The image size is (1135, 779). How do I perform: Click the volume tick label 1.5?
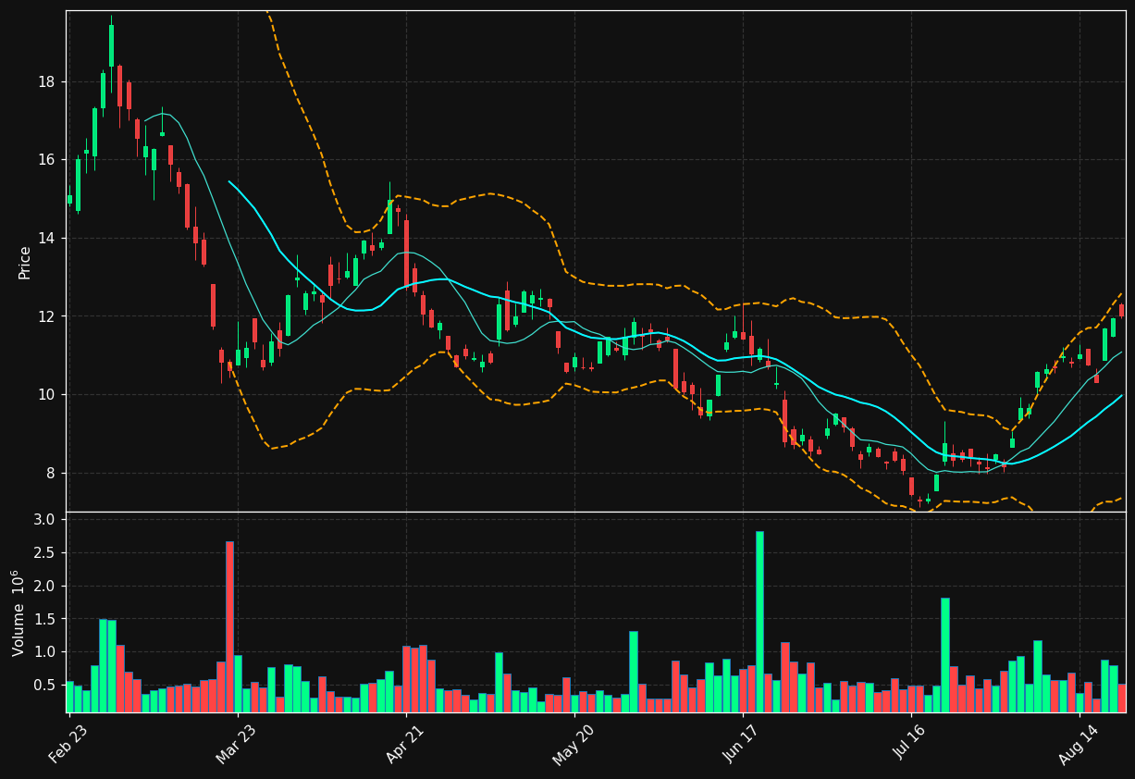coord(45,619)
